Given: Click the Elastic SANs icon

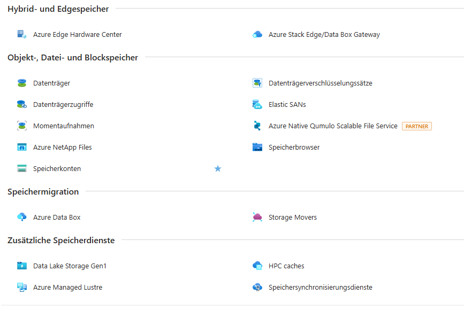Looking at the screenshot, I should point(257,104).
